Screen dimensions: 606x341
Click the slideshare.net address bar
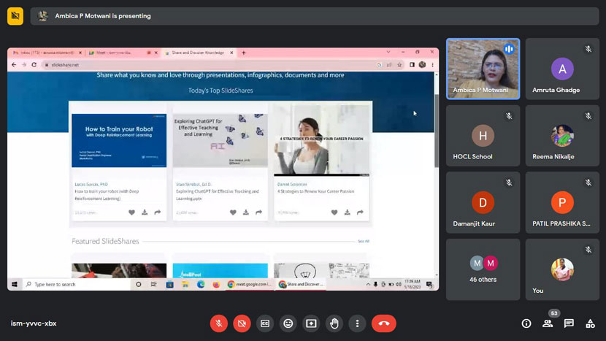pos(209,64)
